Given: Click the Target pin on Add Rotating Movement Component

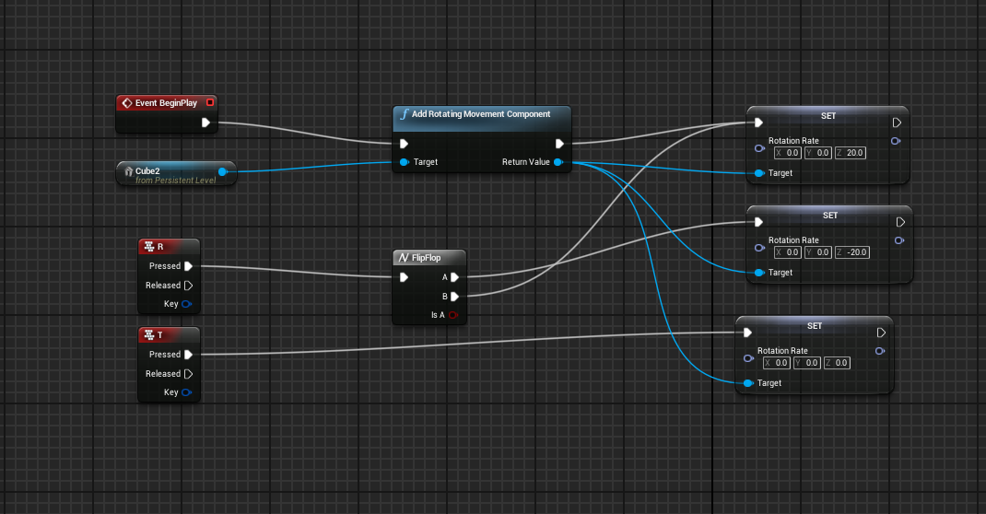Looking at the screenshot, I should 404,162.
